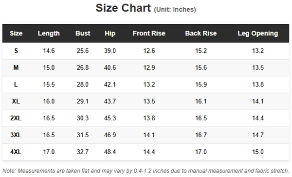
Task: Click the Unit: Inches label
Action: 175,10
